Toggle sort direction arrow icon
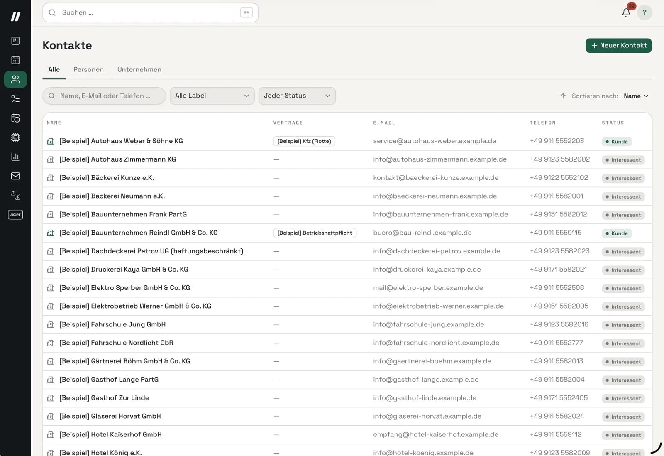The image size is (664, 456). click(x=563, y=96)
